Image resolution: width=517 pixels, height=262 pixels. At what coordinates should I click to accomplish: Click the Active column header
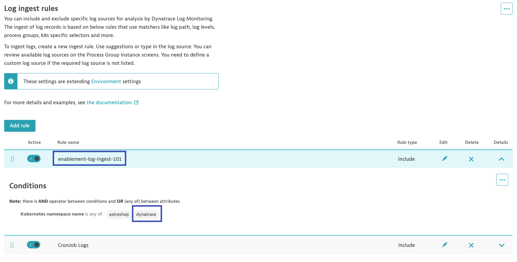tap(34, 142)
